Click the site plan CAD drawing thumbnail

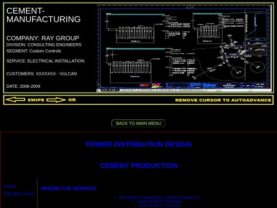[x=185, y=48]
